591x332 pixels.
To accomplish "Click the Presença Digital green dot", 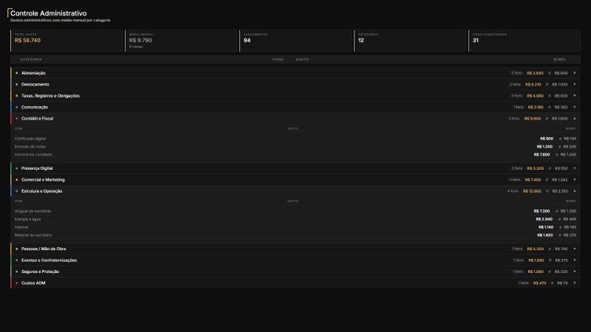I will tap(16, 168).
